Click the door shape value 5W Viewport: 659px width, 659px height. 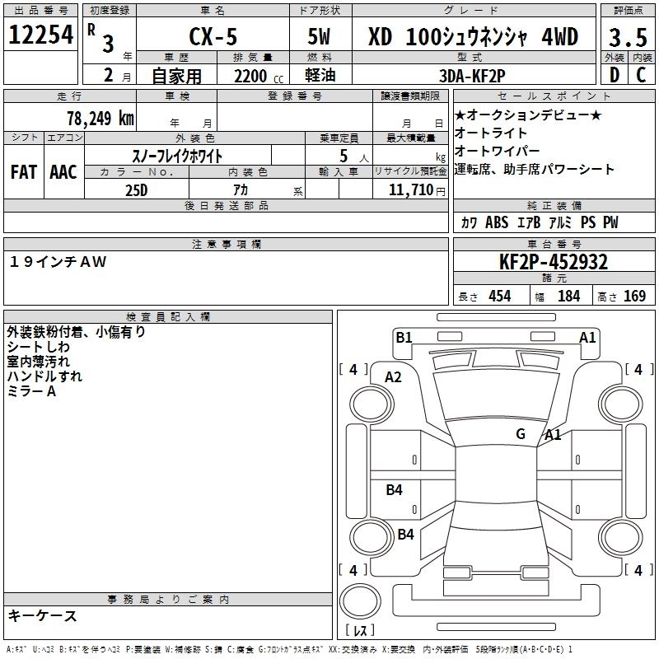click(x=320, y=36)
